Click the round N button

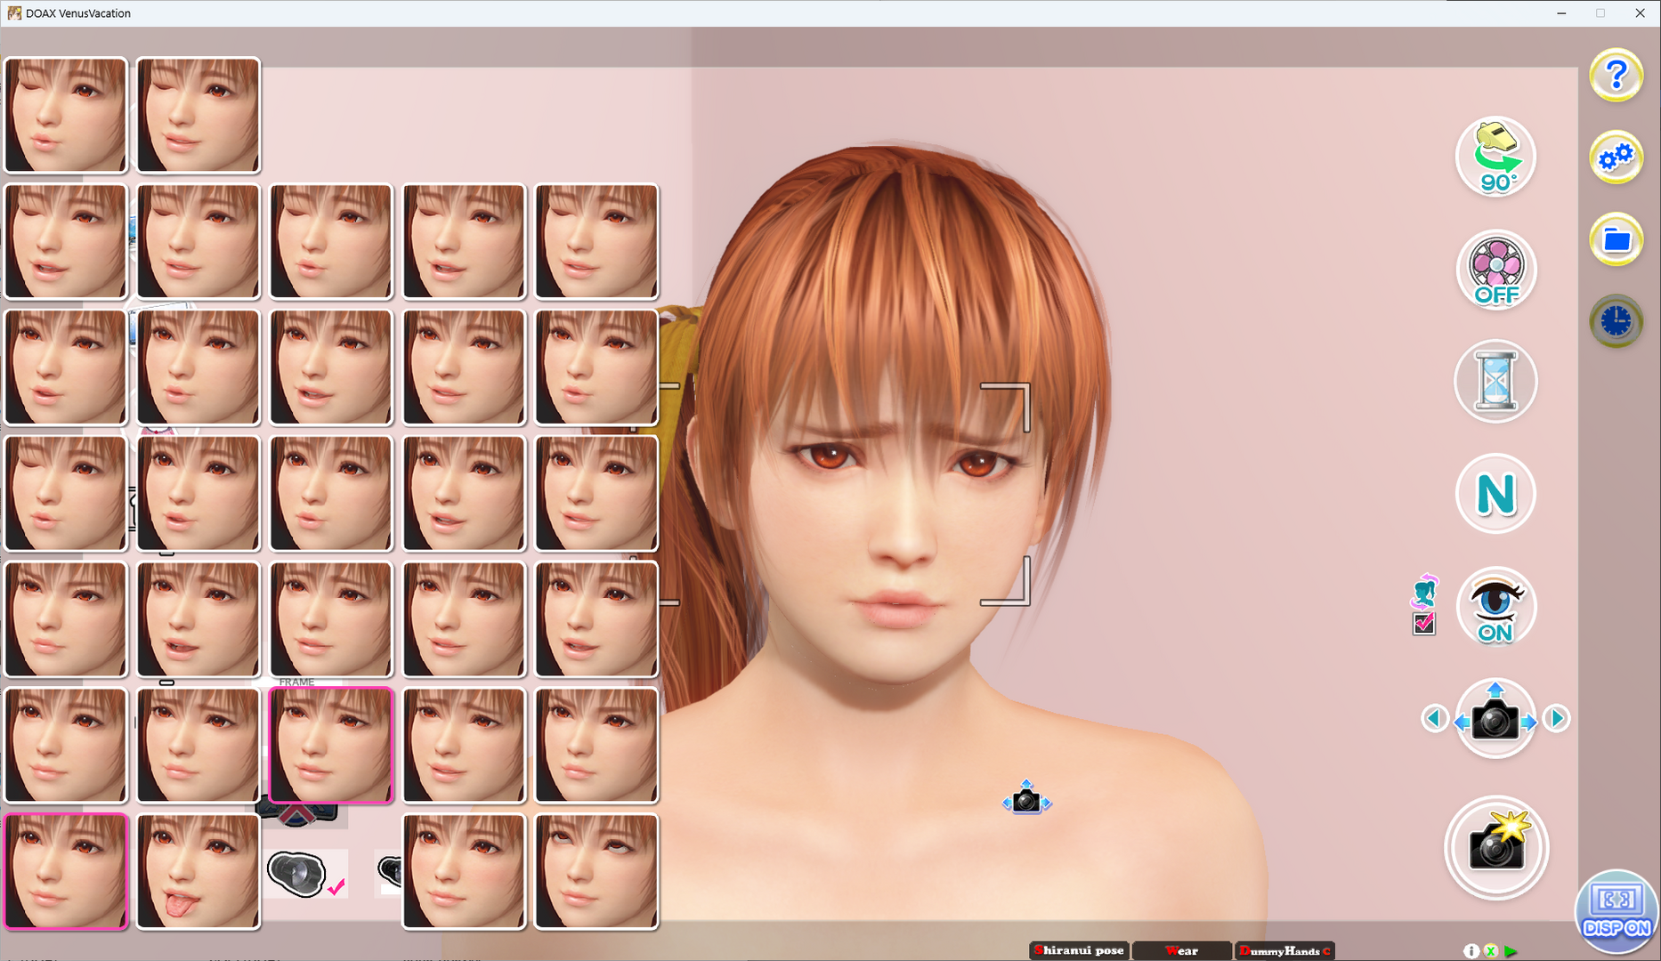(x=1495, y=494)
